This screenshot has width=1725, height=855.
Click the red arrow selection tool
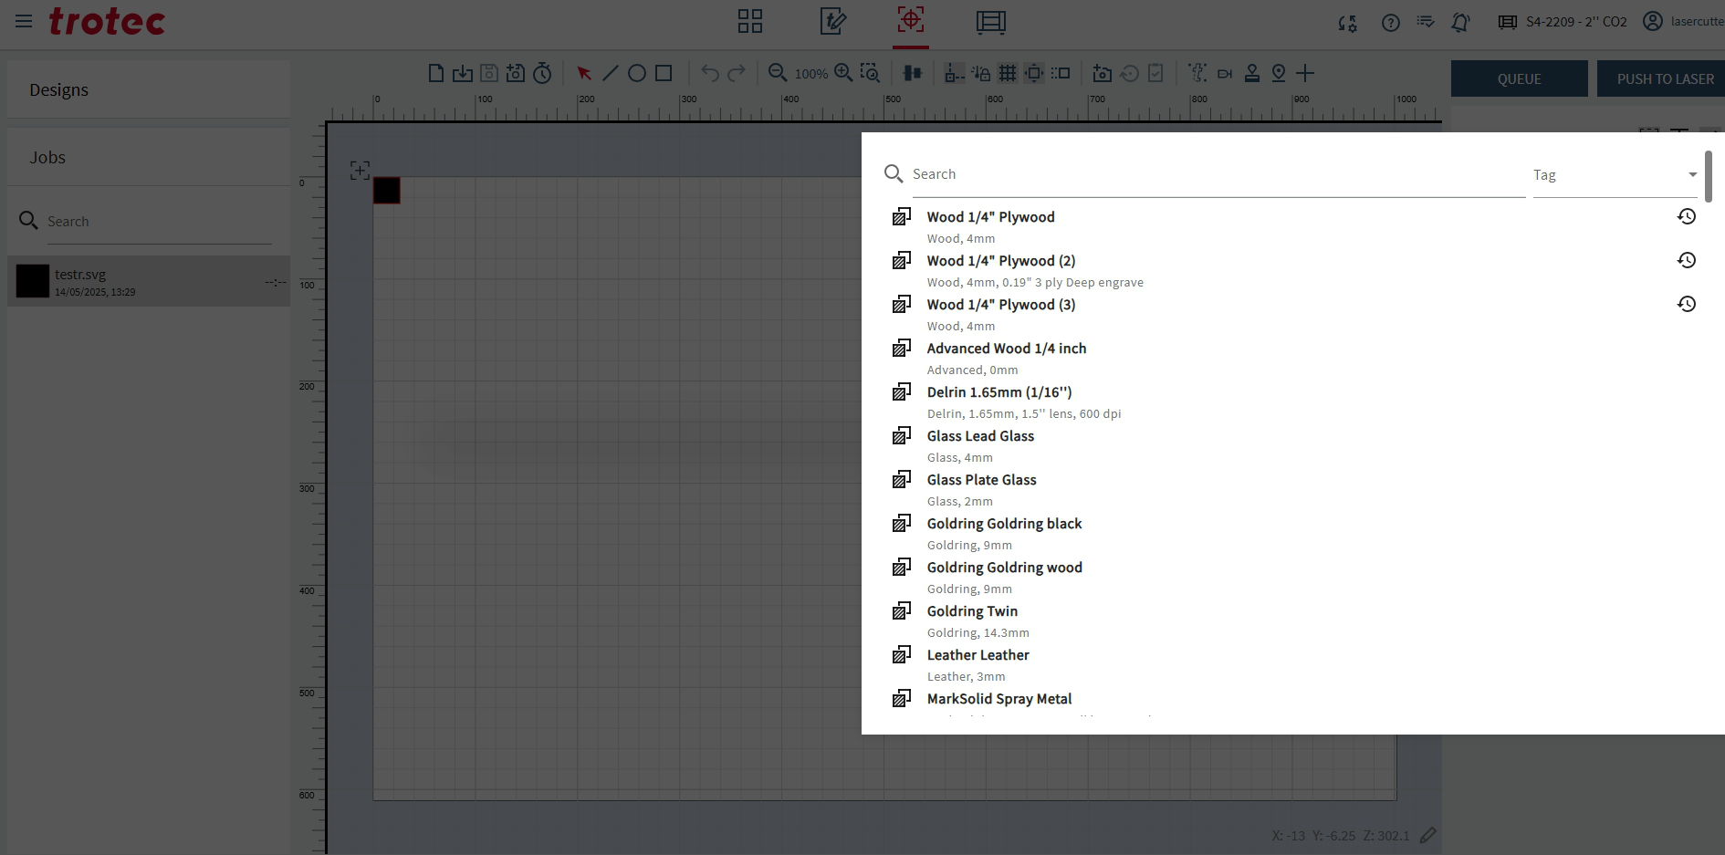[x=584, y=73]
